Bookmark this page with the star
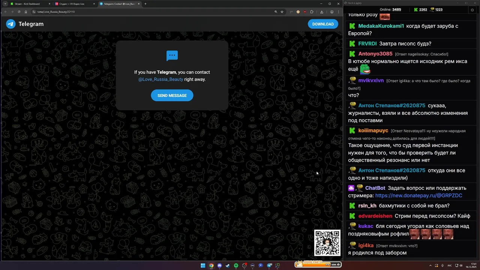The height and width of the screenshot is (270, 480). pos(282,12)
